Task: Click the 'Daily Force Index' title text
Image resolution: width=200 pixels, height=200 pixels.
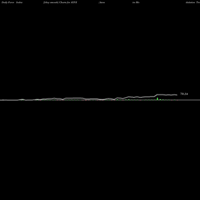Action: pos(12,2)
